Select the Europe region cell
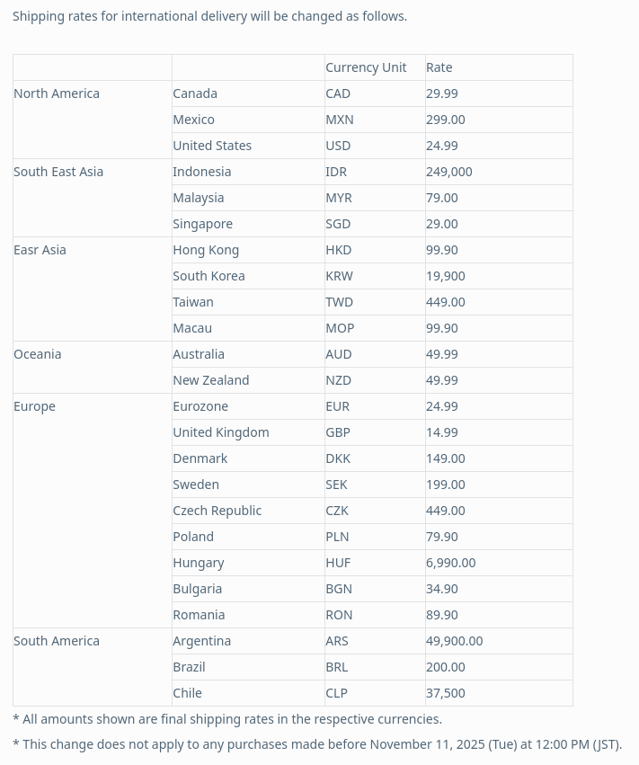Screen dimensions: 639x765 coord(34,406)
